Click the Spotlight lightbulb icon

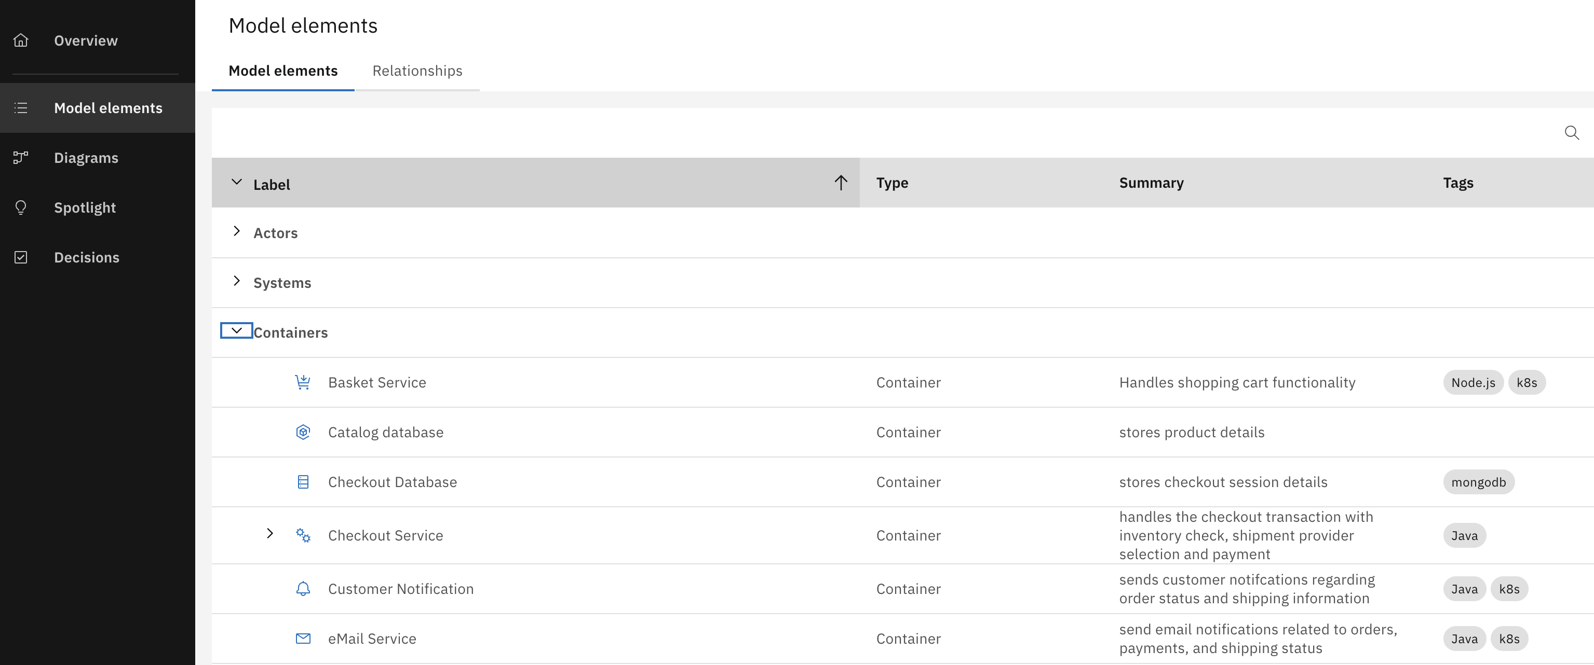[21, 207]
